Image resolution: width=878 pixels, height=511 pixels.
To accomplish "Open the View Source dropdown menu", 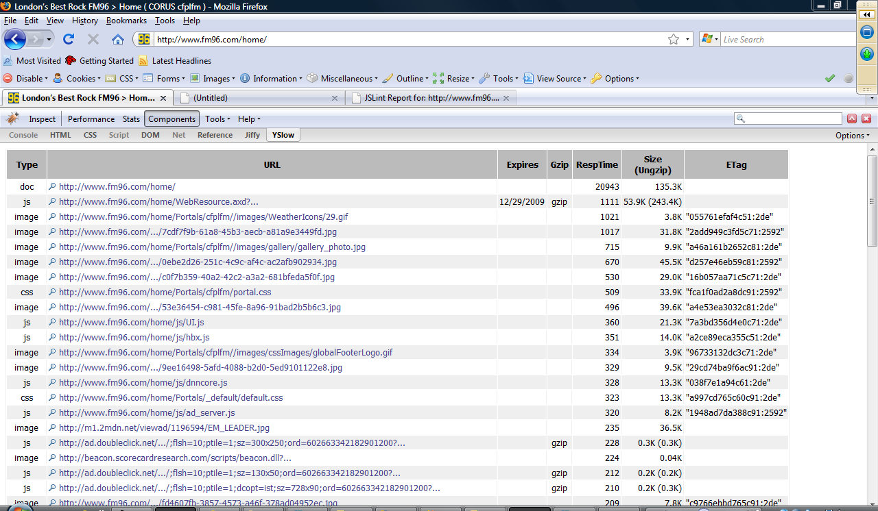I will (x=555, y=78).
